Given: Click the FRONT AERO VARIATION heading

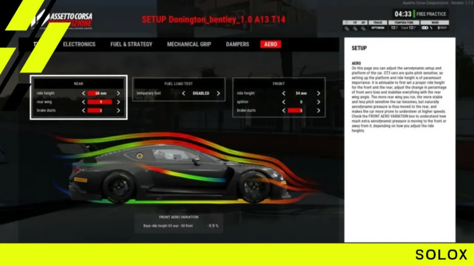Looking at the screenshot, I should point(179,217).
